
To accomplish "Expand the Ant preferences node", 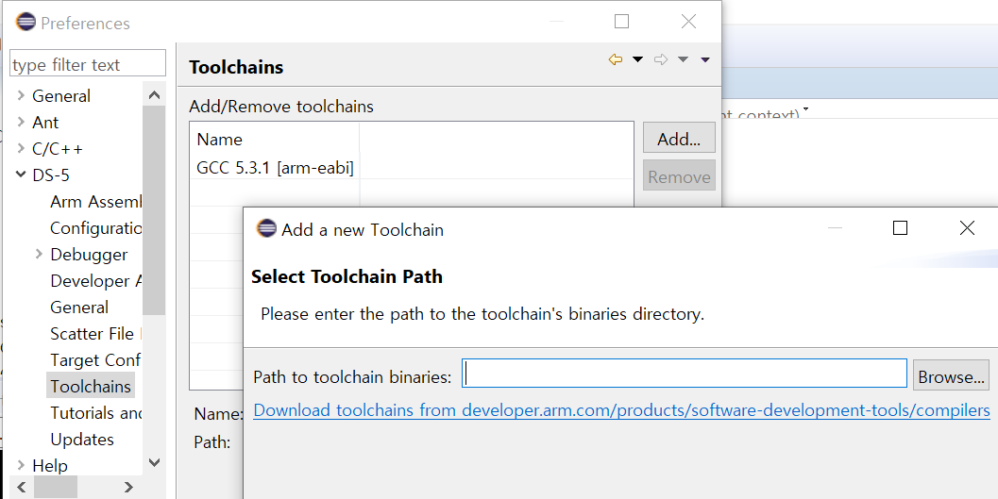I will [21, 122].
